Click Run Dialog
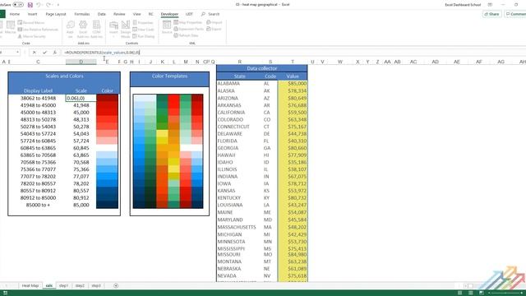 (144, 36)
